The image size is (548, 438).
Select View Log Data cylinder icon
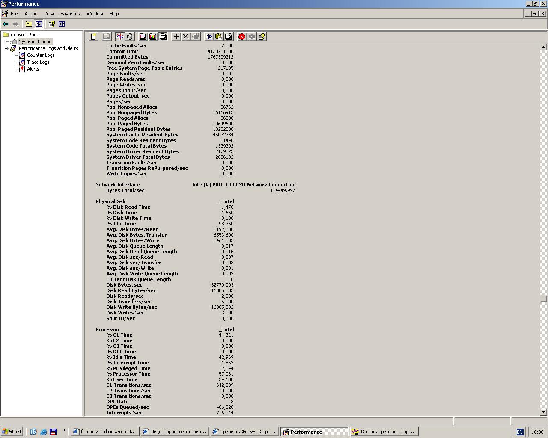pyautogui.click(x=130, y=37)
